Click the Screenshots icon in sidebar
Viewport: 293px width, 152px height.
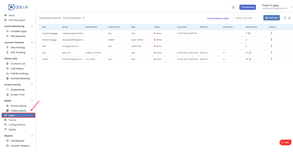(x=7, y=90)
